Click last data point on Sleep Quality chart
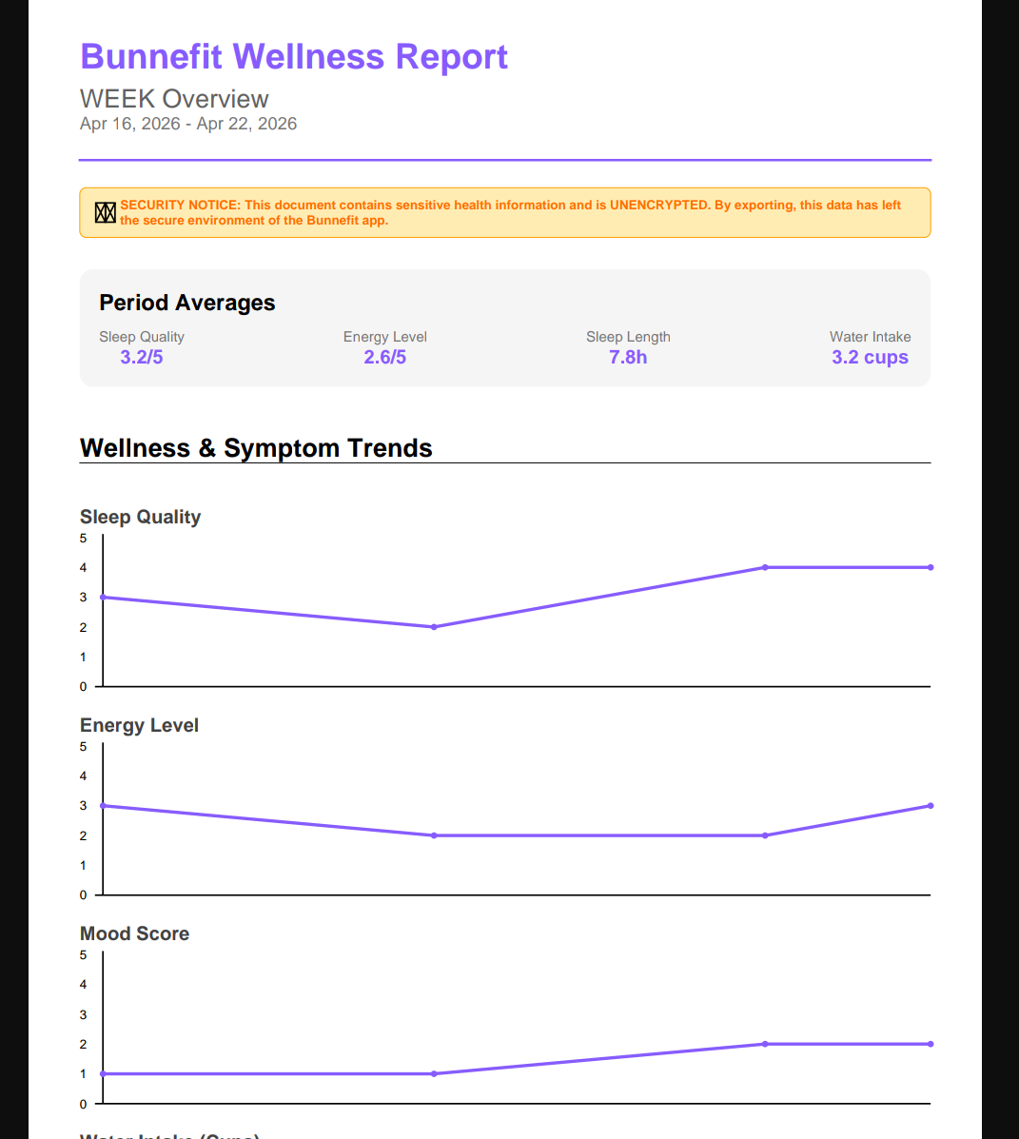1019x1139 pixels. (931, 567)
